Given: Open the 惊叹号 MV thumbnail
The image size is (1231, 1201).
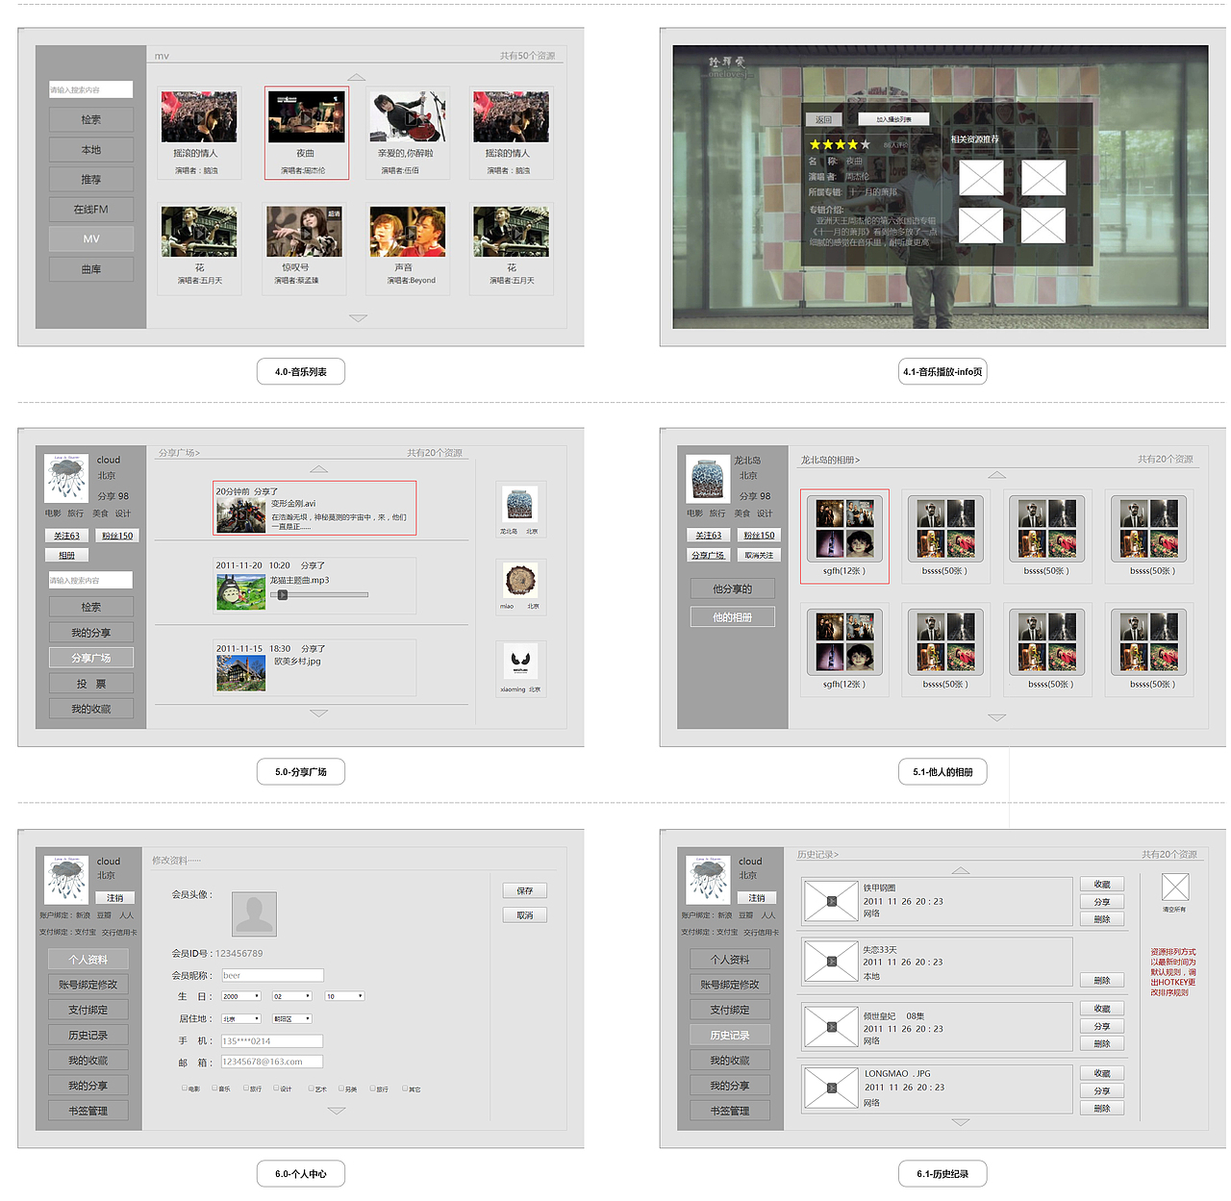Looking at the screenshot, I should point(304,232).
